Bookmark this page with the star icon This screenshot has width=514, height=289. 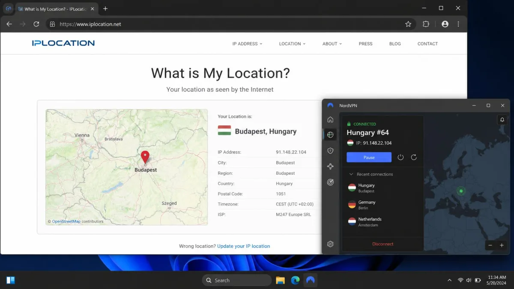click(408, 24)
